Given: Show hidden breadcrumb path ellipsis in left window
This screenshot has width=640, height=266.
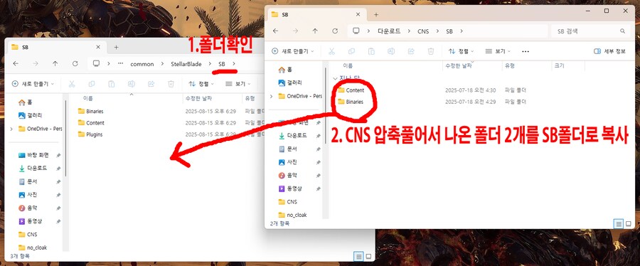Looking at the screenshot, I should (120, 63).
